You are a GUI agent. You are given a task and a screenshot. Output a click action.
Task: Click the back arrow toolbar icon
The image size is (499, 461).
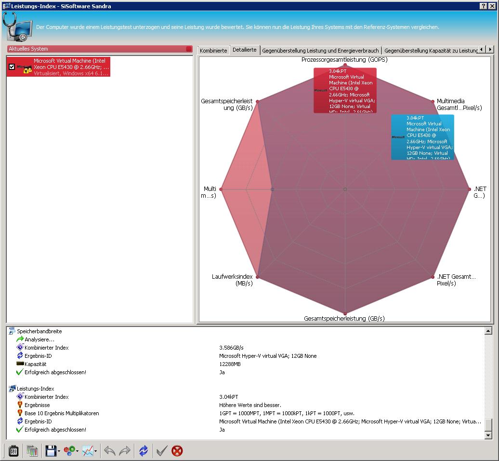(110, 451)
